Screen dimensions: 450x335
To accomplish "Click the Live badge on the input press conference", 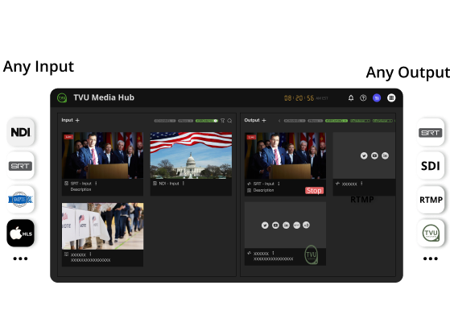I will [x=68, y=137].
